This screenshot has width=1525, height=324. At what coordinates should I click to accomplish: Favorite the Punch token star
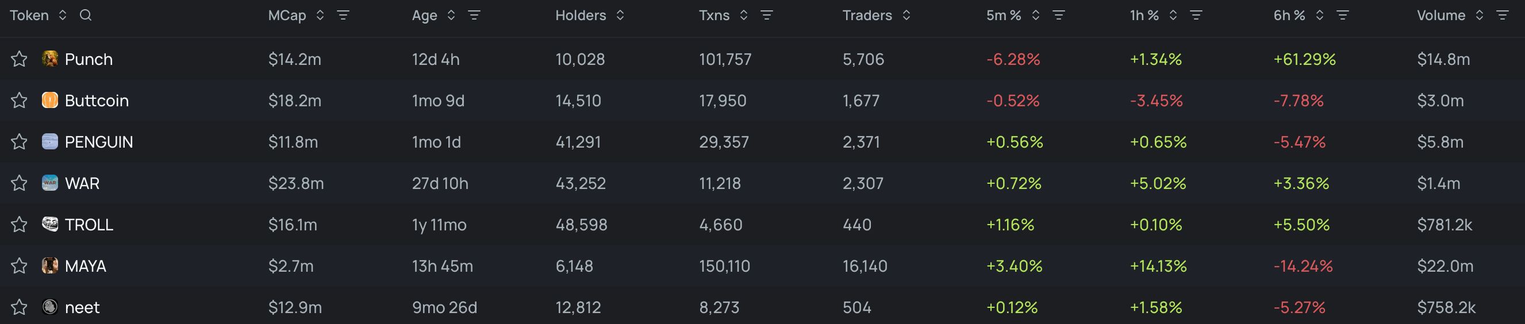click(19, 59)
